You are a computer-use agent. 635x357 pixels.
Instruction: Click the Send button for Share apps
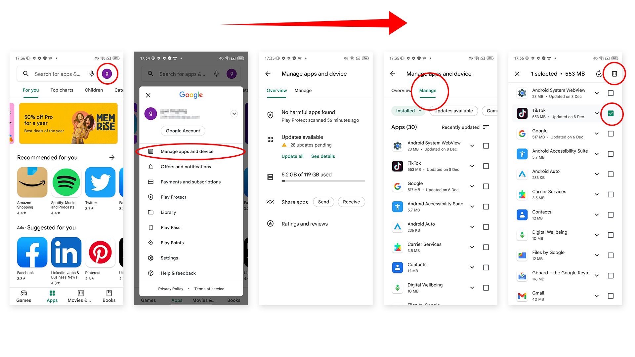323,202
